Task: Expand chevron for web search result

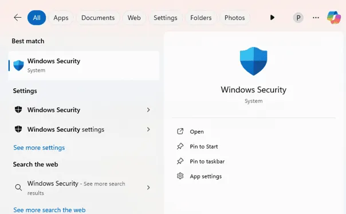Action: point(148,188)
